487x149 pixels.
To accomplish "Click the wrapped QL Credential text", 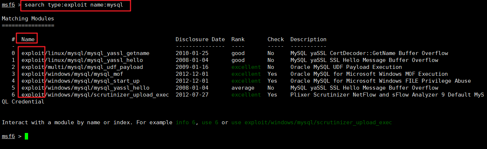I will pyautogui.click(x=23, y=102).
